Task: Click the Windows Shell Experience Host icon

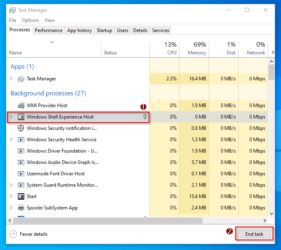Action: pos(21,117)
